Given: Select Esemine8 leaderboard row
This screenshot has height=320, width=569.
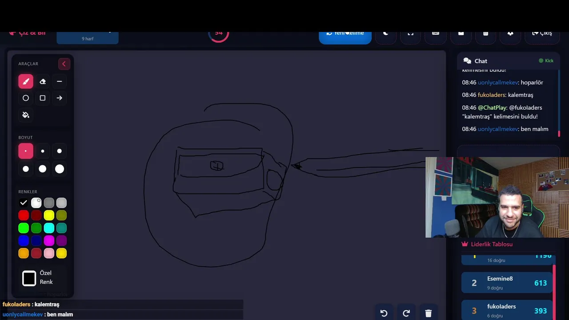Looking at the screenshot, I should click(x=507, y=283).
